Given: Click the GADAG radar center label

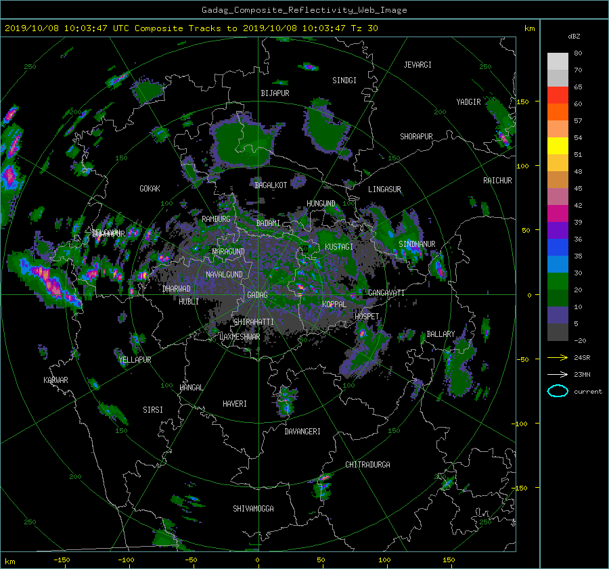Looking at the screenshot, I should pyautogui.click(x=257, y=295).
